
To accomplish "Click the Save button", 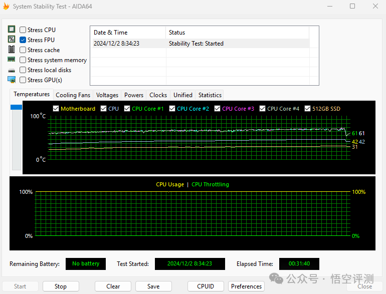I will [x=153, y=286].
